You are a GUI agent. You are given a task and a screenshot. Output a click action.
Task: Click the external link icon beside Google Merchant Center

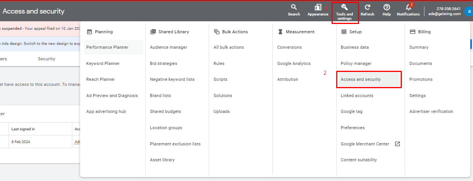(397, 144)
